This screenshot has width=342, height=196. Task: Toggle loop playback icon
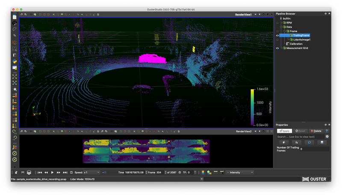(71, 173)
